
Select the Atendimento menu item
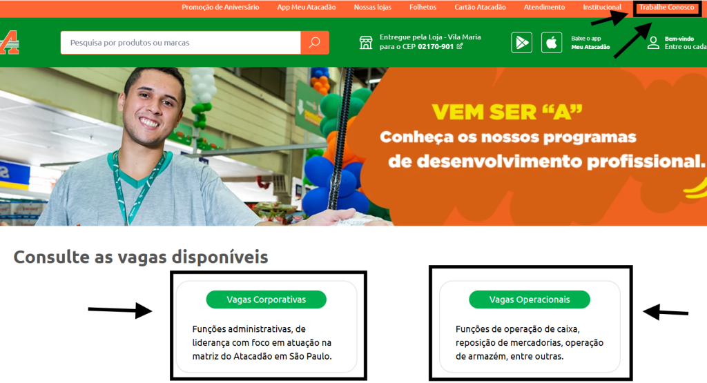tap(544, 7)
